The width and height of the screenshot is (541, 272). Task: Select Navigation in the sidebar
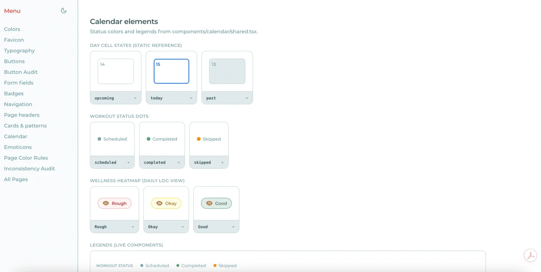click(18, 104)
